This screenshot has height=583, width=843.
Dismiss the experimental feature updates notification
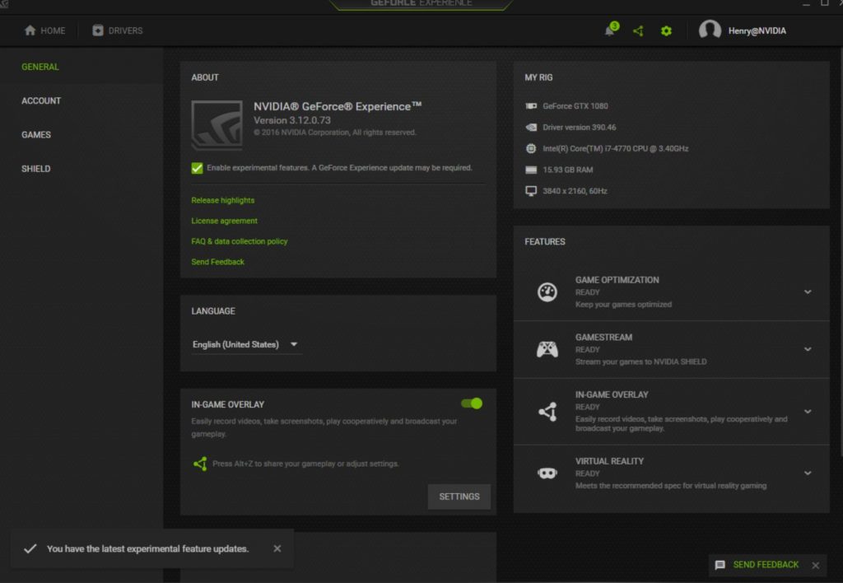point(277,548)
